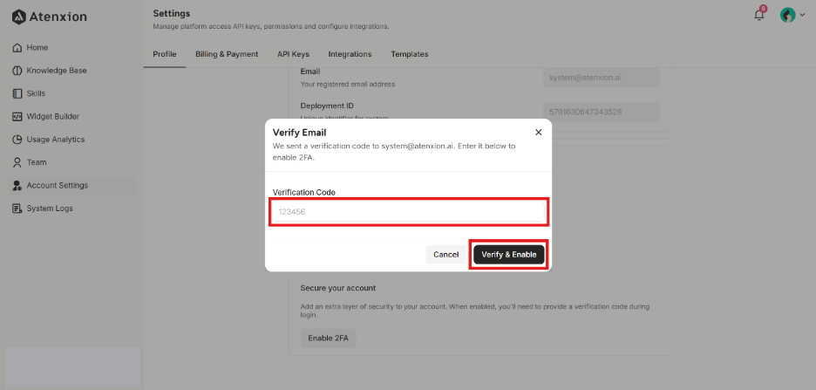
Task: Open Knowledge Base from its sidebar icon
Action: [17, 71]
